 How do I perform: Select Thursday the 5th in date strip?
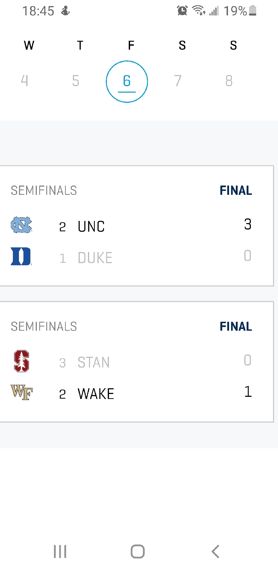(75, 81)
